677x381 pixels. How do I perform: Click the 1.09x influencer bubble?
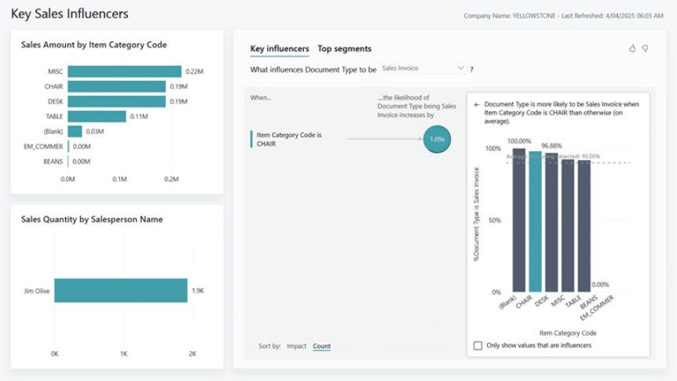pos(437,140)
